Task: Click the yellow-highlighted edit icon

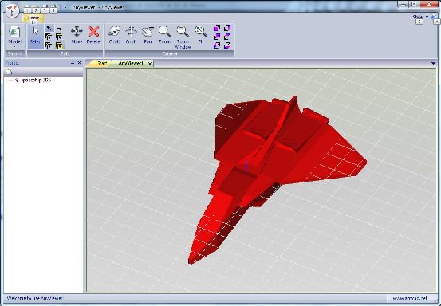Action: pos(59,45)
